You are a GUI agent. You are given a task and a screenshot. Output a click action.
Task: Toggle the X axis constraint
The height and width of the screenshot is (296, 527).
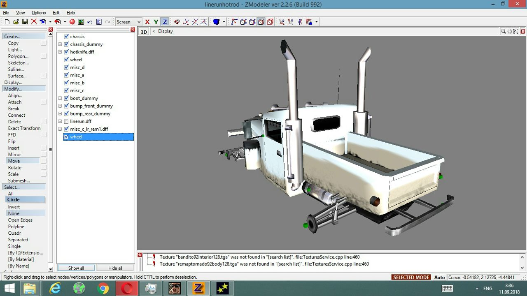pyautogui.click(x=147, y=22)
